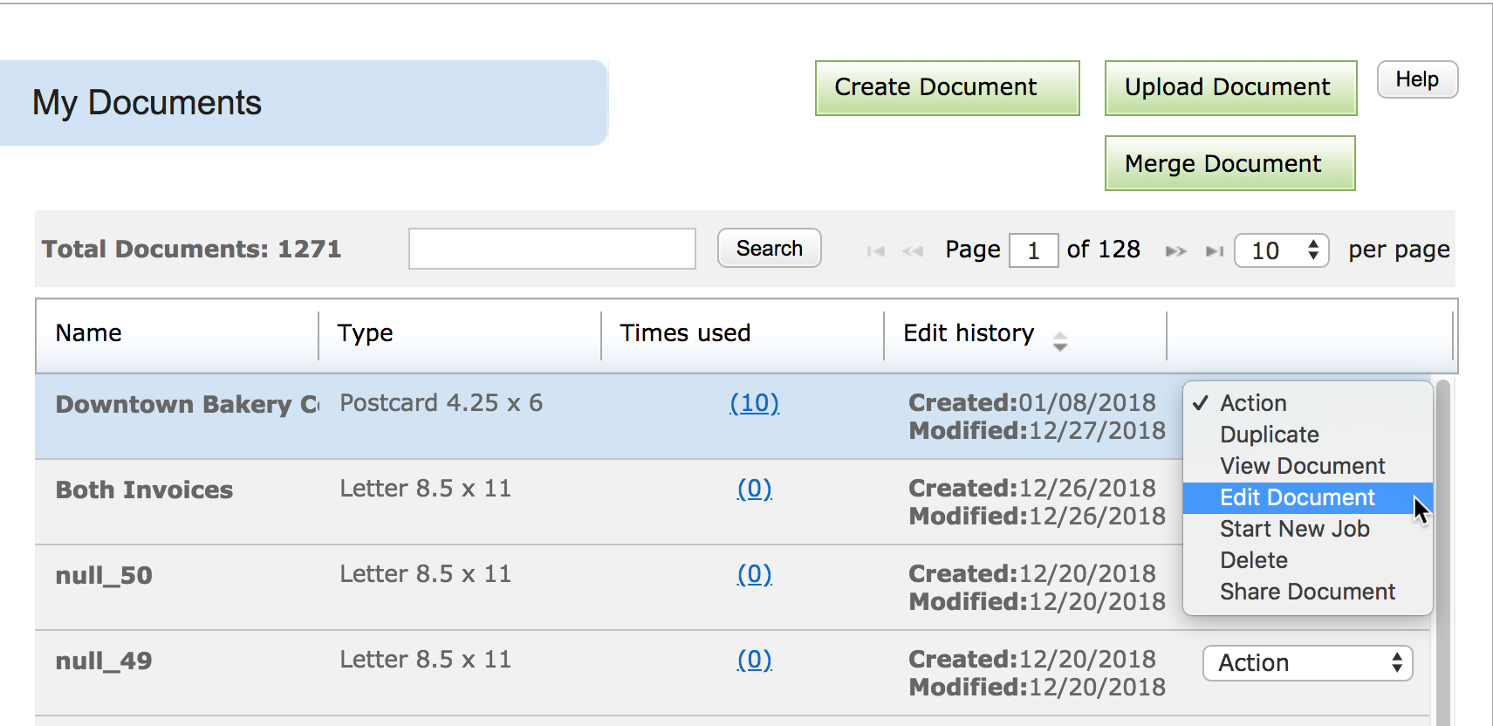
Task: Jump to the last page icon
Action: (1215, 251)
